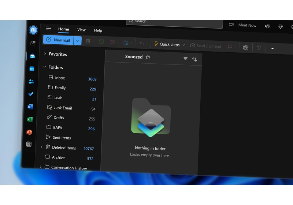293x205 pixels.
Task: Open the Junk Email folder
Action: [71, 108]
